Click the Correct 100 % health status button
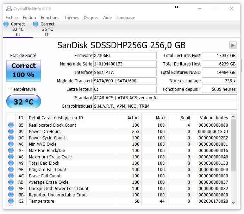Image resolution: width=244 pixels, height=214 pixels. (x=24, y=71)
